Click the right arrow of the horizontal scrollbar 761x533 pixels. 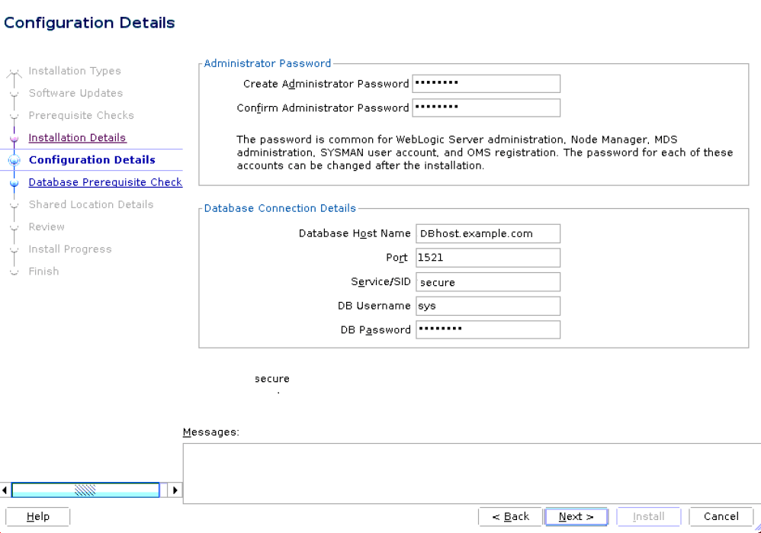point(175,490)
